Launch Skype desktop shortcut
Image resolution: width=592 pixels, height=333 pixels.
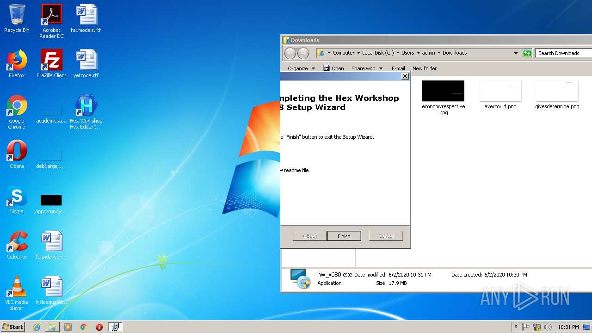pos(17,200)
